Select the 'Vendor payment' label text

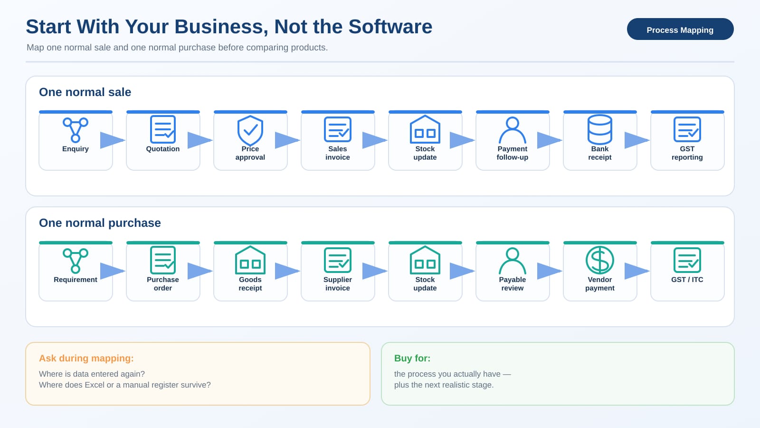[x=600, y=284]
